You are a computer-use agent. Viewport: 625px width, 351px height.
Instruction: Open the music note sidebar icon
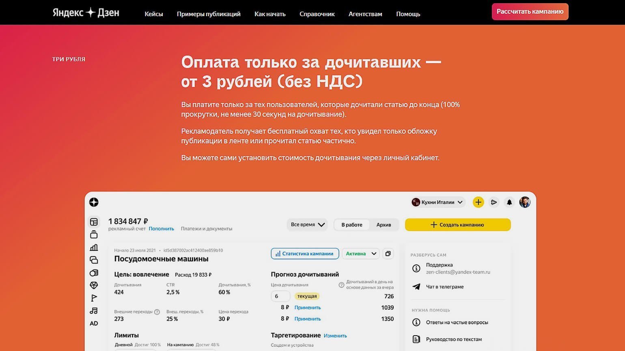[x=94, y=310]
